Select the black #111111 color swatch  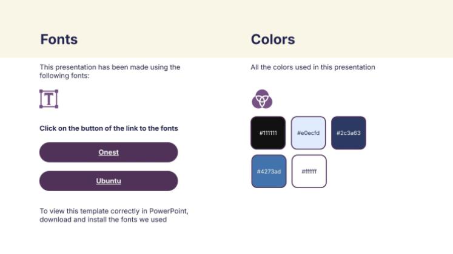coord(267,133)
